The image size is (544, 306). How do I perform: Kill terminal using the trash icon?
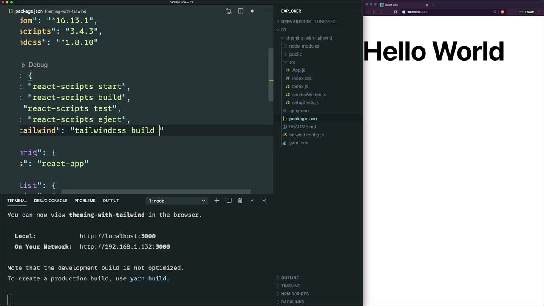[240, 201]
